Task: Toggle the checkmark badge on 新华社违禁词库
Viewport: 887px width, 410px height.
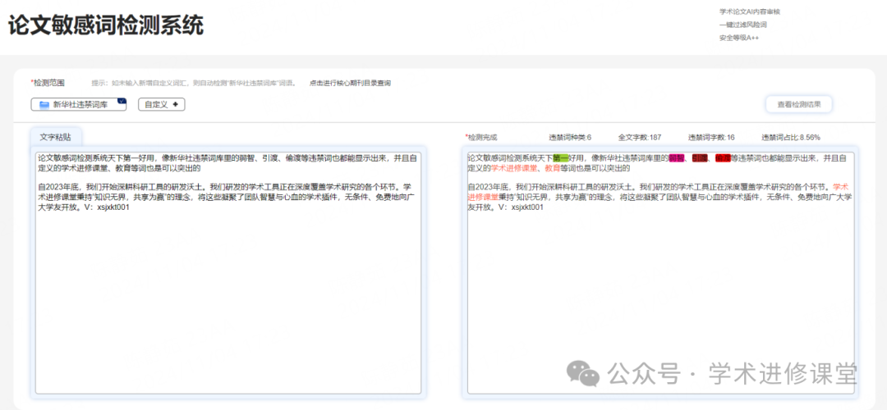Action: (121, 101)
